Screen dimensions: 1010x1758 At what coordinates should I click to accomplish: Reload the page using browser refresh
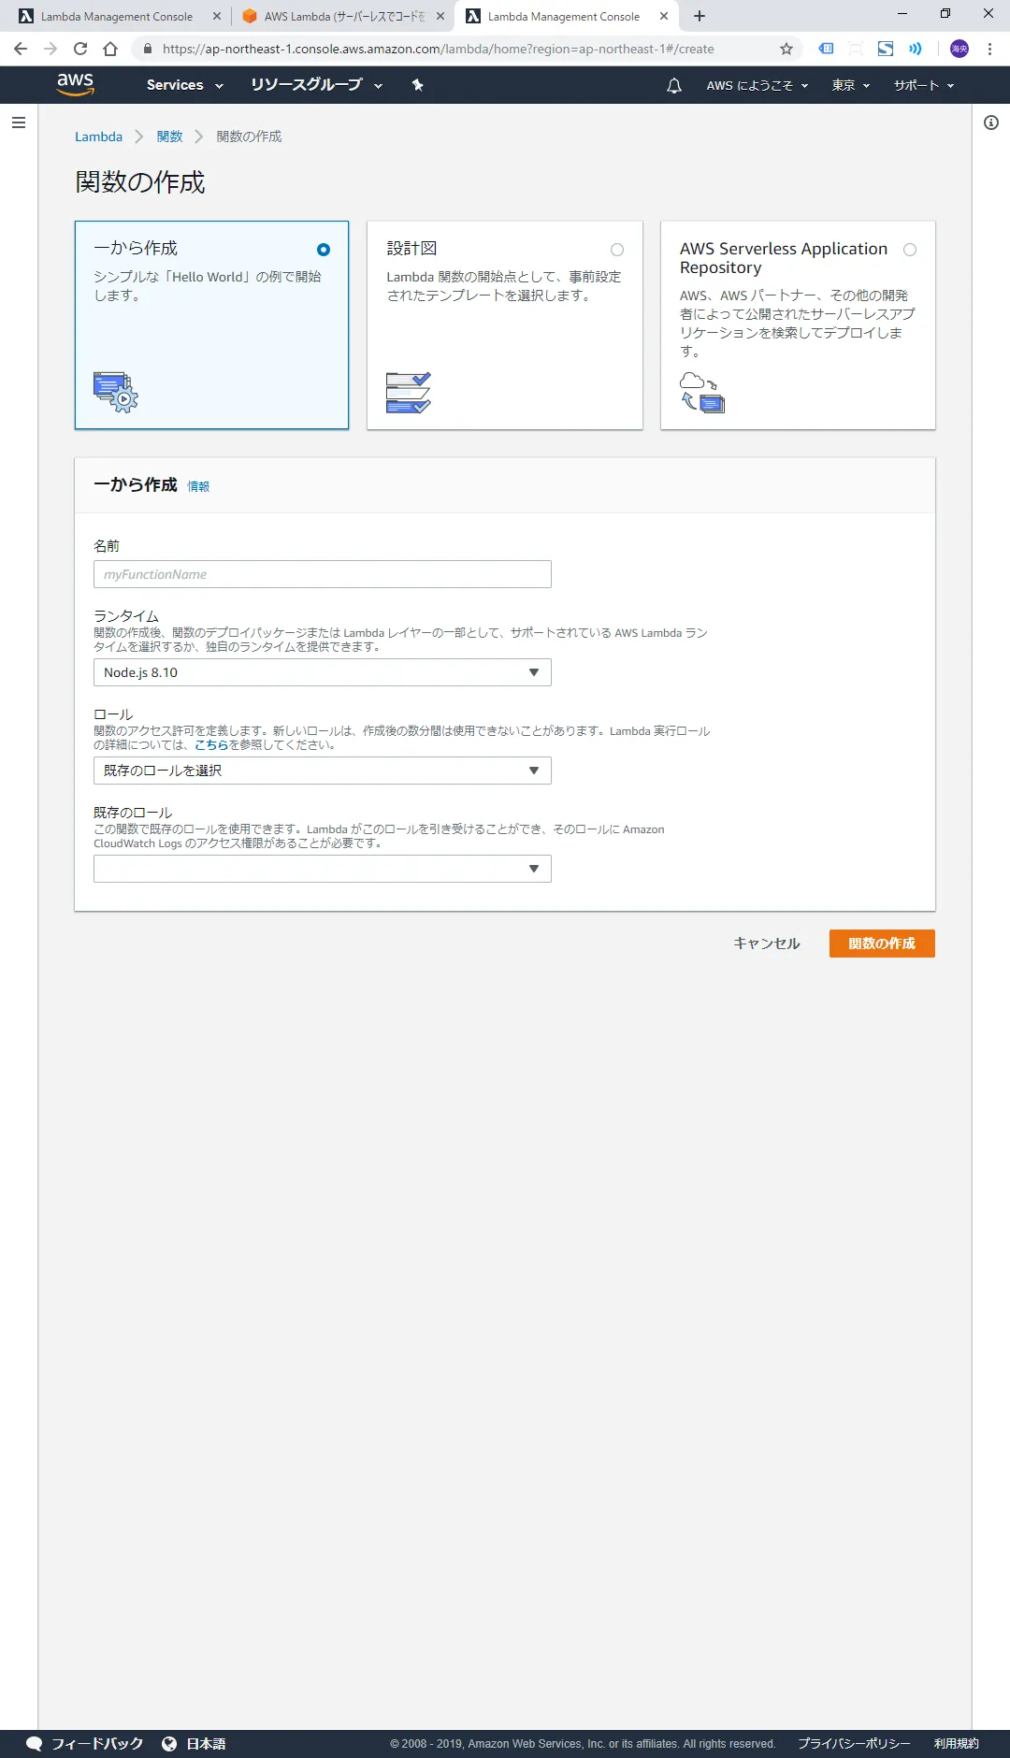tap(80, 49)
